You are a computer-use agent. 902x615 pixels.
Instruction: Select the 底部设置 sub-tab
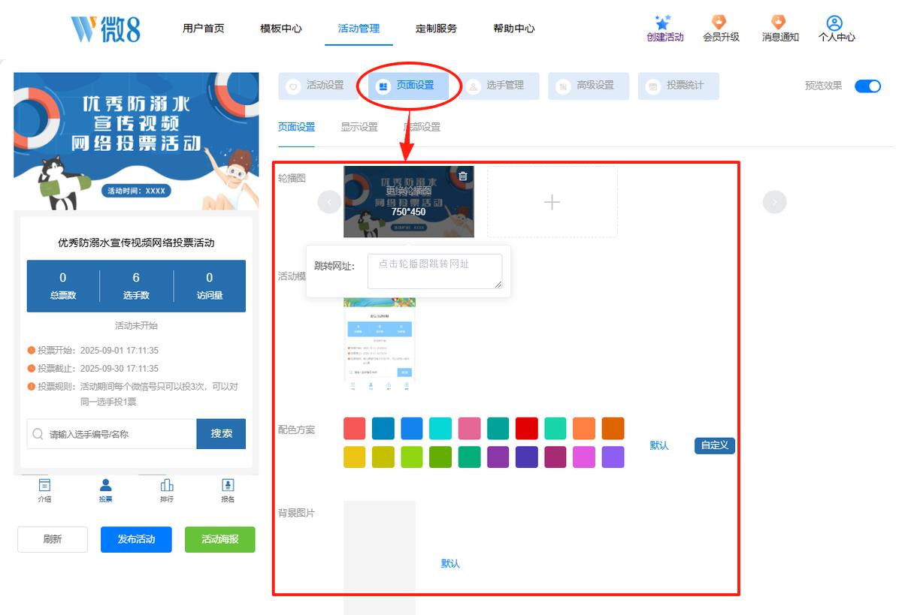tap(422, 127)
